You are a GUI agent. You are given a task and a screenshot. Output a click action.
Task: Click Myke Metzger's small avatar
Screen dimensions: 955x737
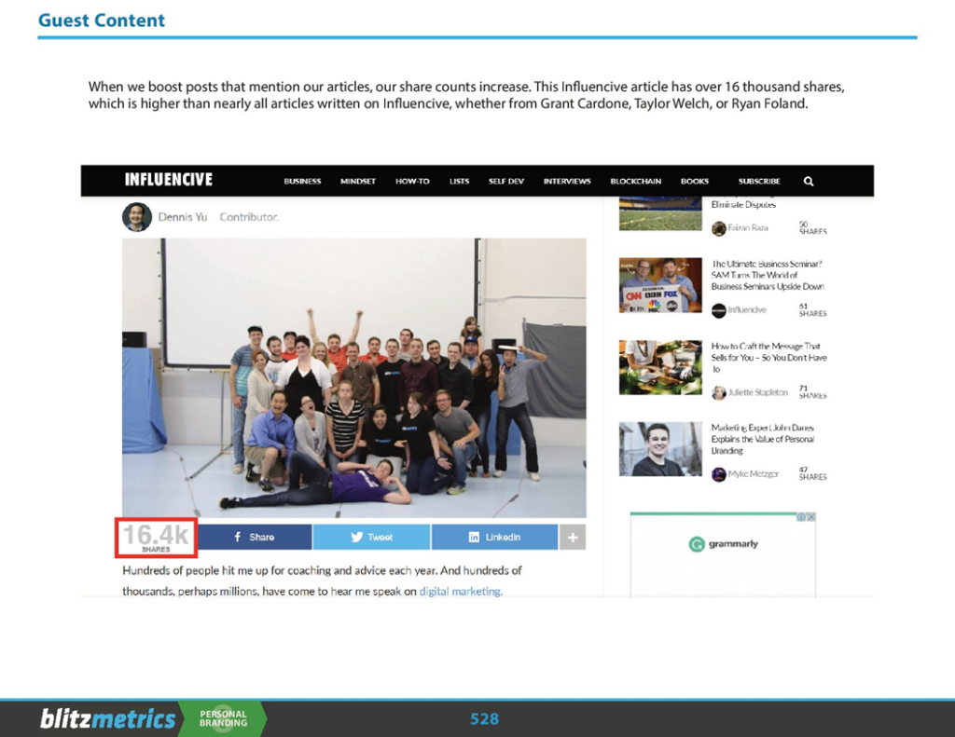[x=719, y=474]
